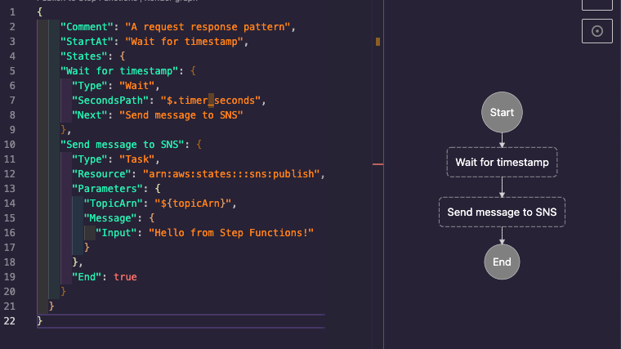The width and height of the screenshot is (621, 349).
Task: Click line number 1 in the gutter
Action: [13, 12]
